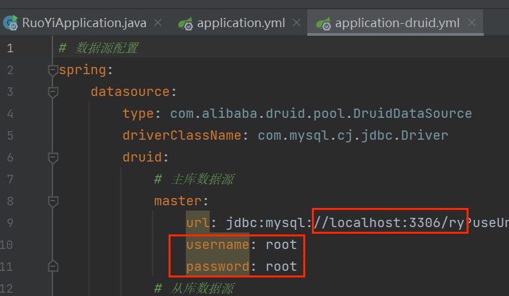Collapse the datasource fold marker
The height and width of the screenshot is (296, 509).
pos(53,92)
